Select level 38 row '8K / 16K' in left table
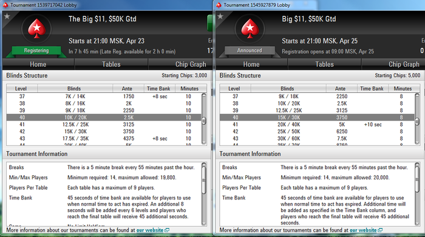 [104, 104]
